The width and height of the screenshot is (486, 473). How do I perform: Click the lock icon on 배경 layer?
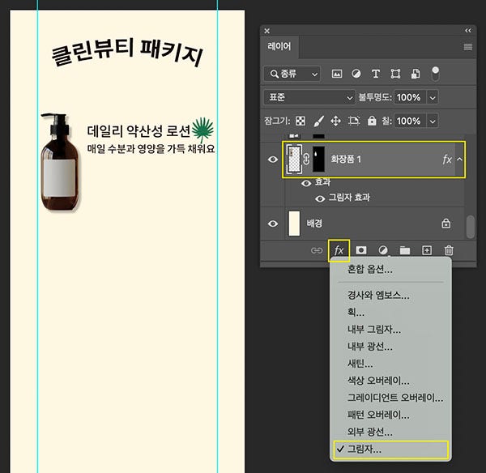click(446, 224)
